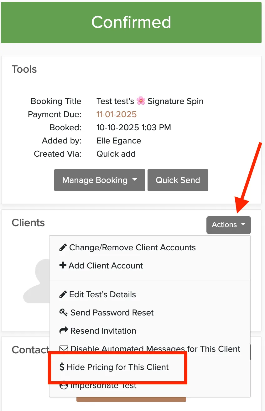This screenshot has width=265, height=411.
Task: Select Add Client Account menu entry
Action: [101, 266]
